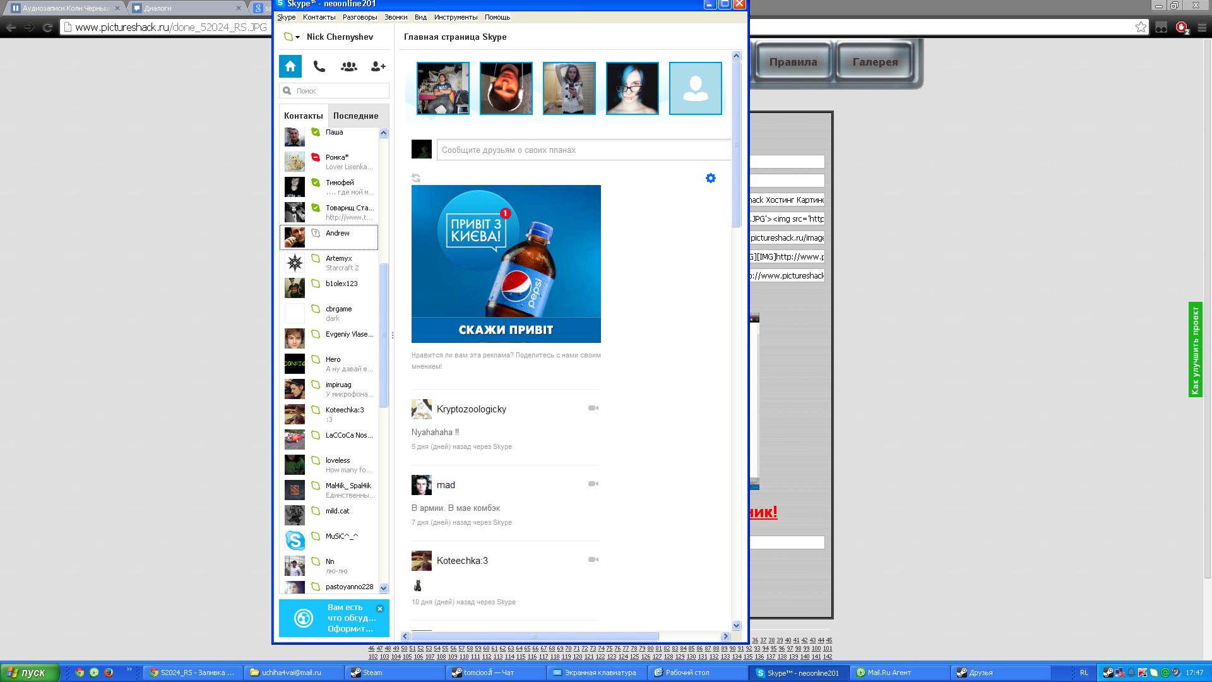Click the create group icon
Image resolution: width=1212 pixels, height=682 pixels.
[x=348, y=66]
